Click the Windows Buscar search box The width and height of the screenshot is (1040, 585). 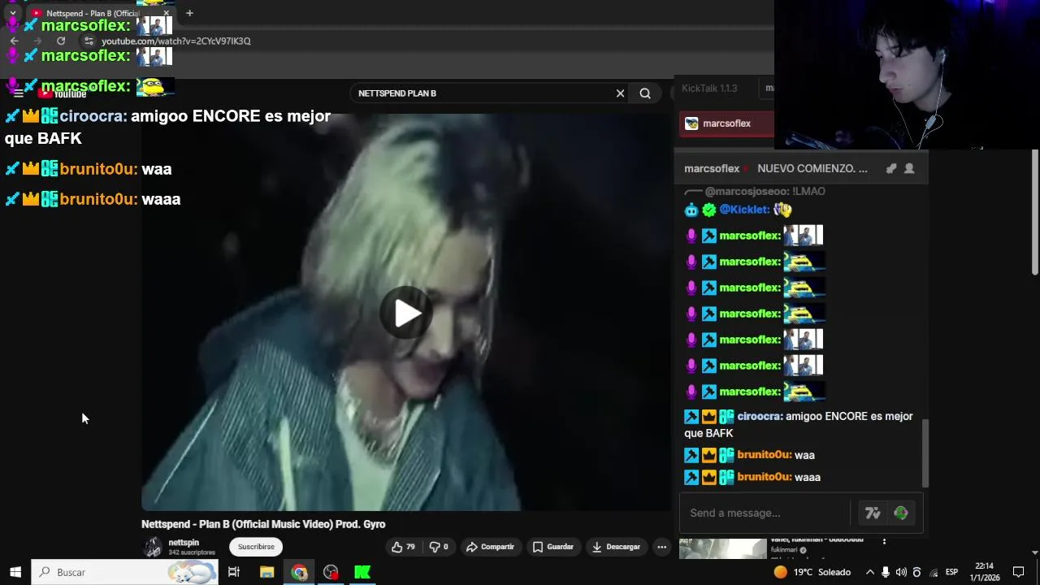(124, 572)
